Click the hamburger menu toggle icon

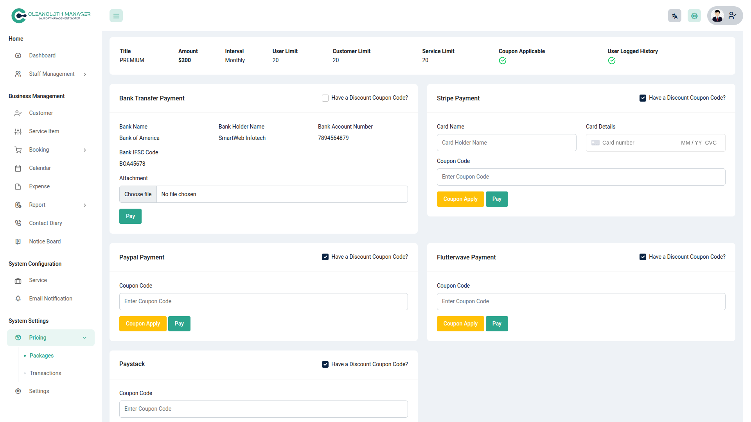tap(116, 16)
